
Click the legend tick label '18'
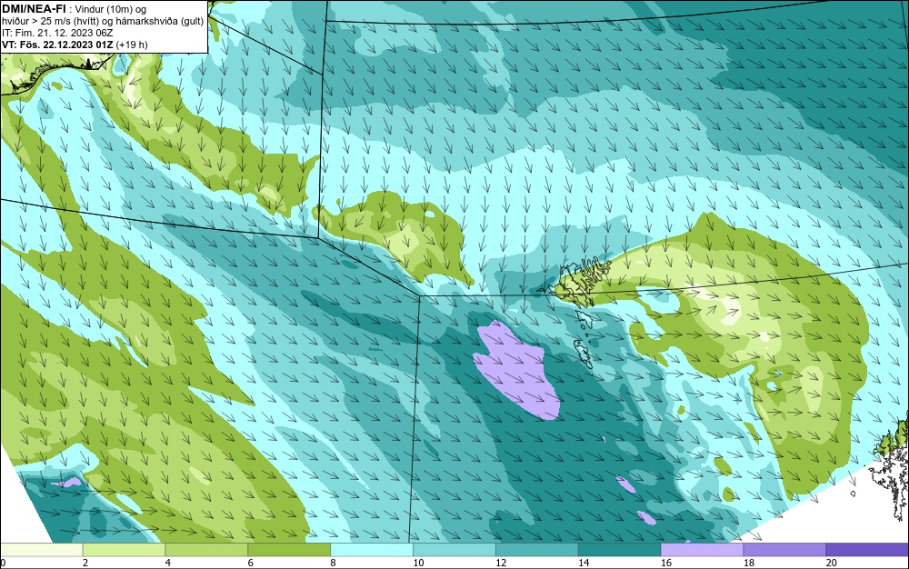coord(749,563)
